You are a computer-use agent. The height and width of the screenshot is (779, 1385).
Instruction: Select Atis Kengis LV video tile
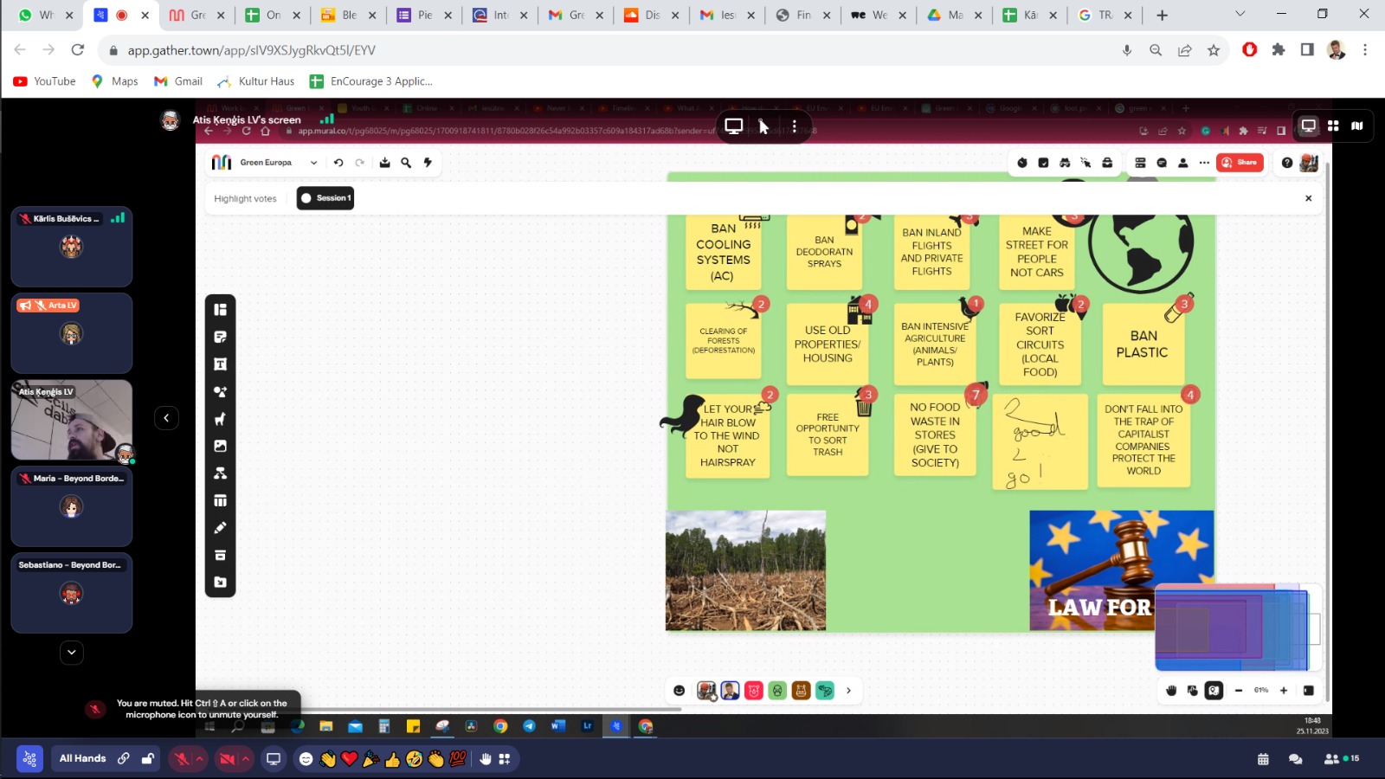(x=72, y=420)
